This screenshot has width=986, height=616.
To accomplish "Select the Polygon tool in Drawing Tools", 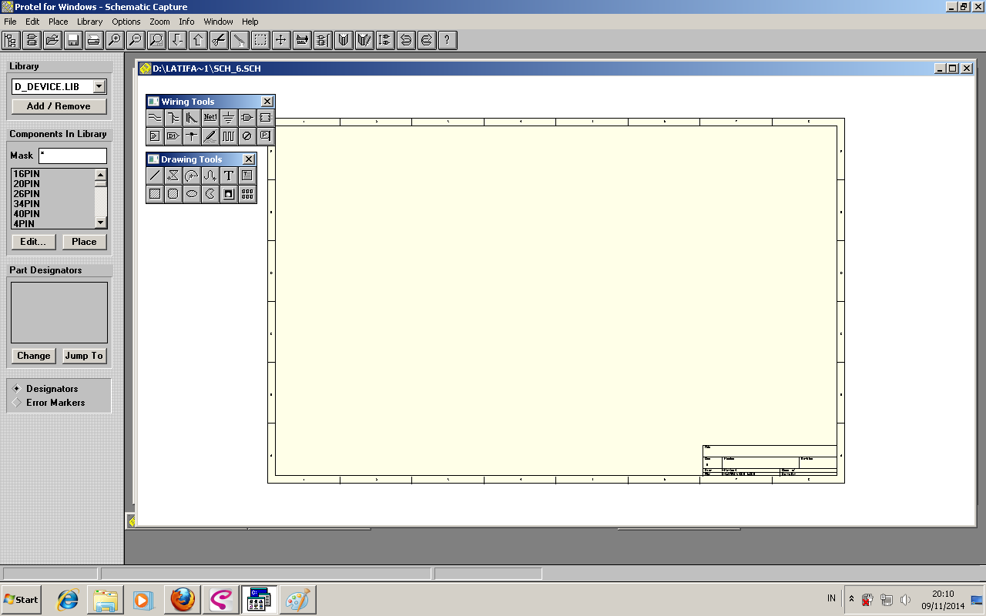I will coord(173,176).
